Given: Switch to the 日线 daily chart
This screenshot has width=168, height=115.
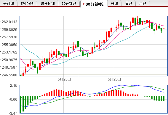Looking at the screenshot, I should [114, 4].
